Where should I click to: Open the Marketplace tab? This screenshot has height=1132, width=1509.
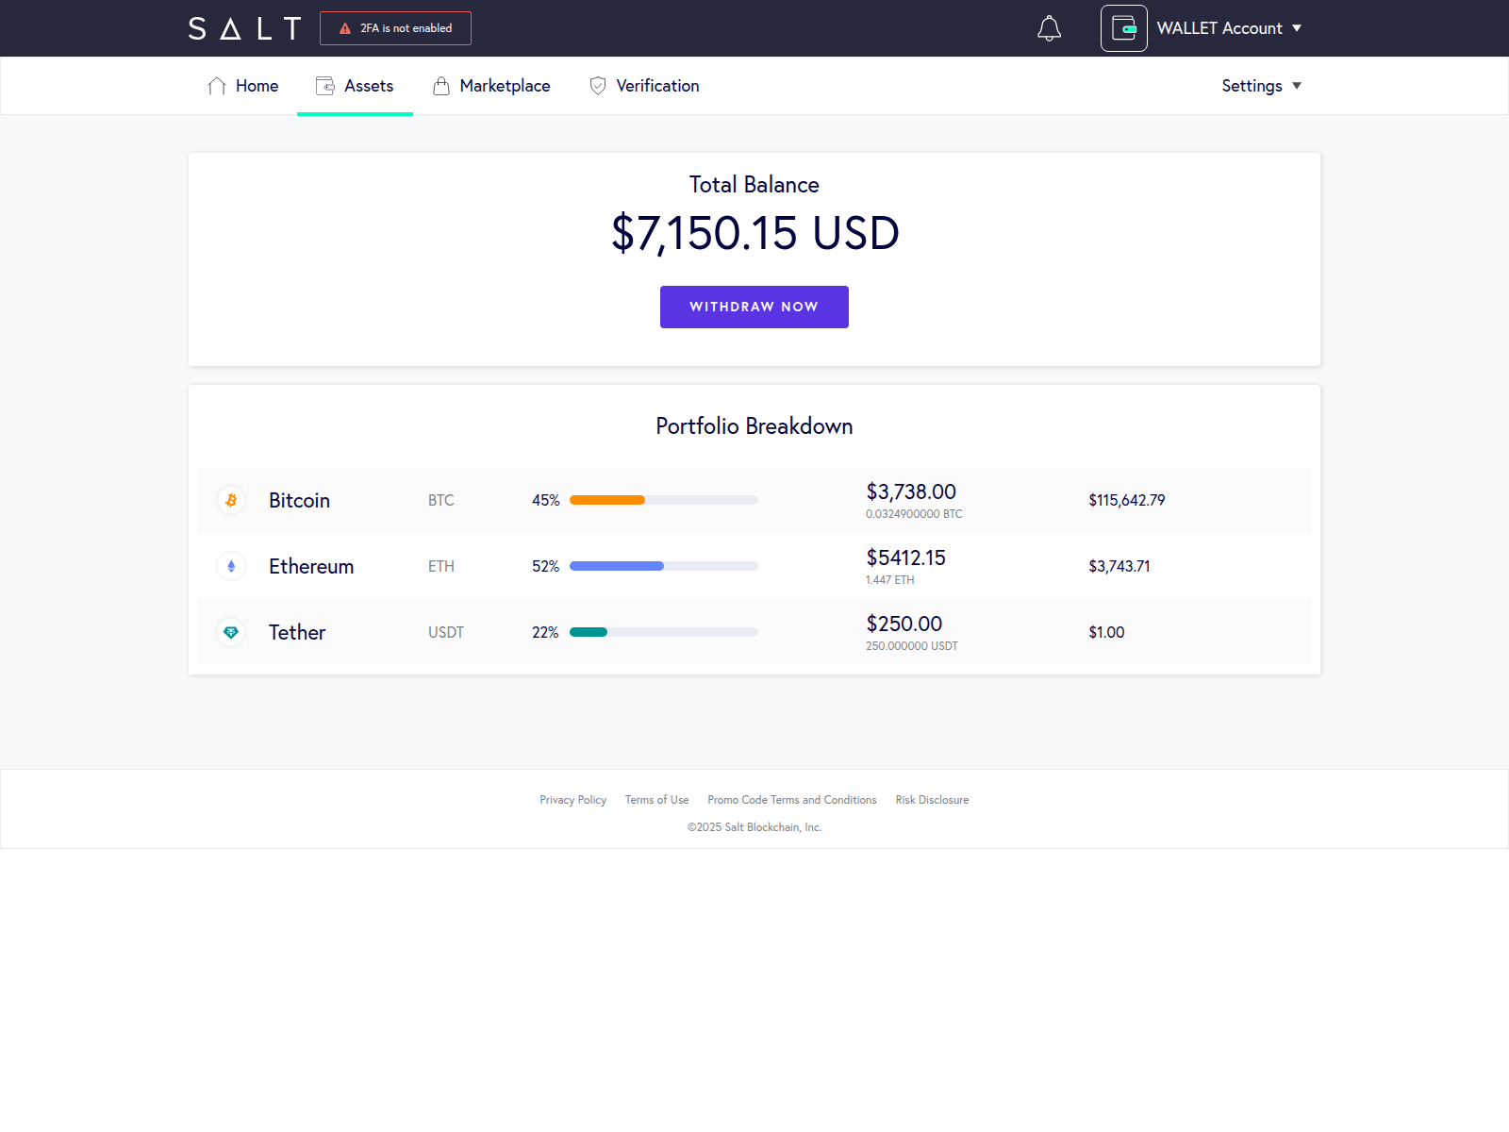click(x=491, y=86)
